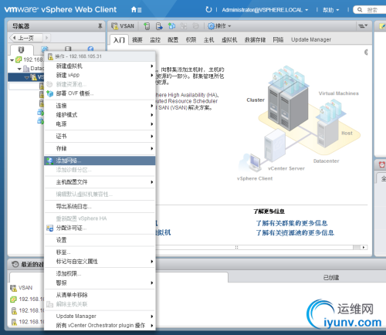Open the 警报 submenu
This screenshot has width=386, height=335.
coord(100,283)
